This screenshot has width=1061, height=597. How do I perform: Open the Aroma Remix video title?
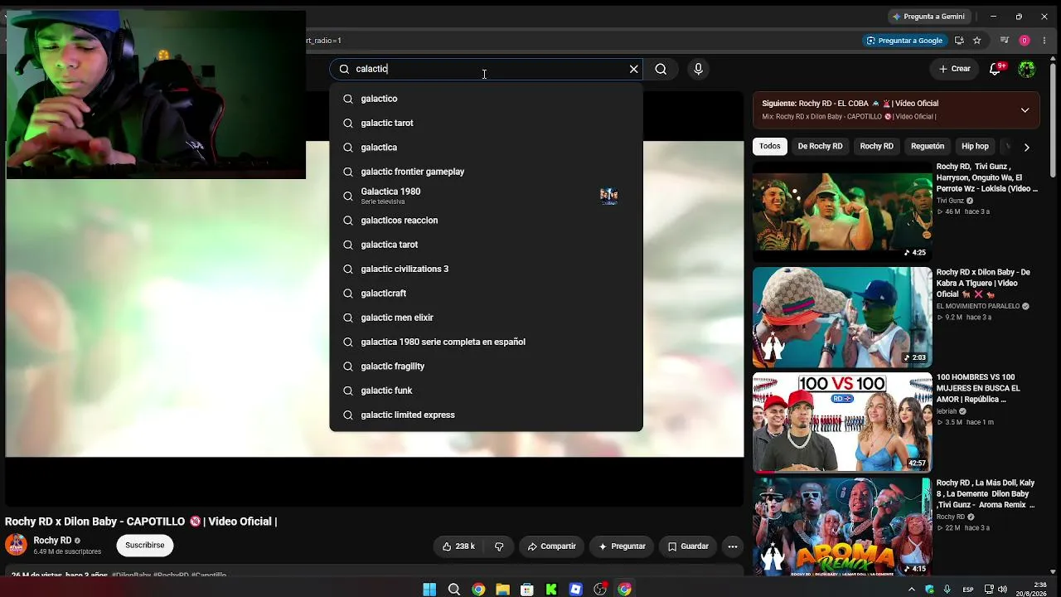(986, 493)
